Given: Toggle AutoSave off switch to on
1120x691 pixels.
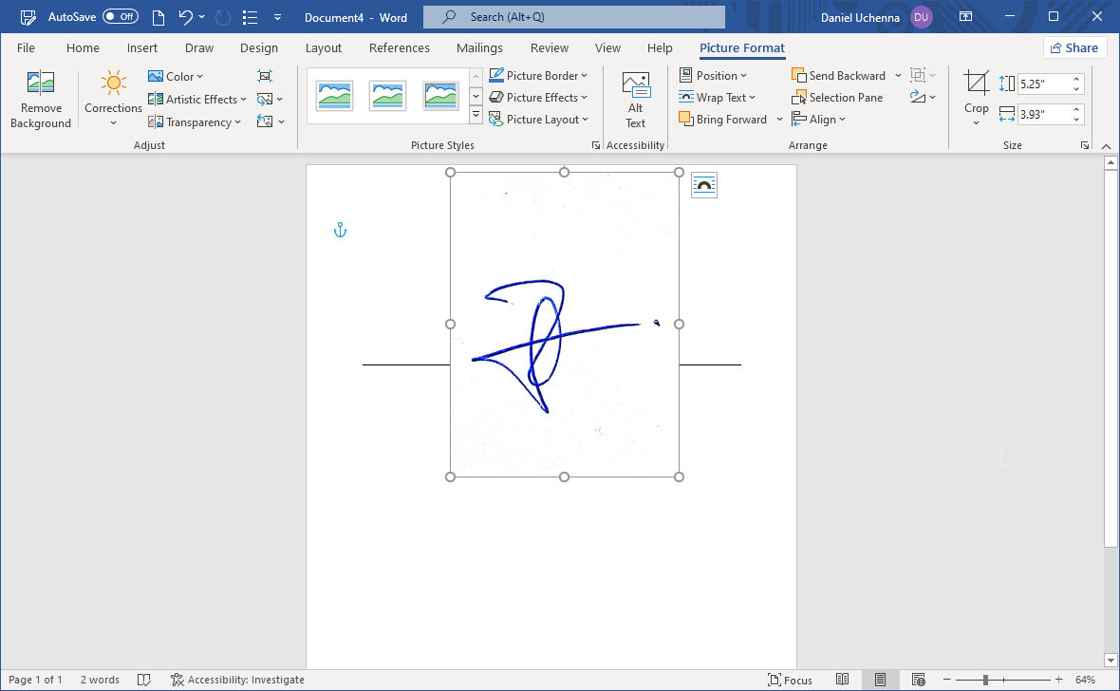Looking at the screenshot, I should [121, 16].
